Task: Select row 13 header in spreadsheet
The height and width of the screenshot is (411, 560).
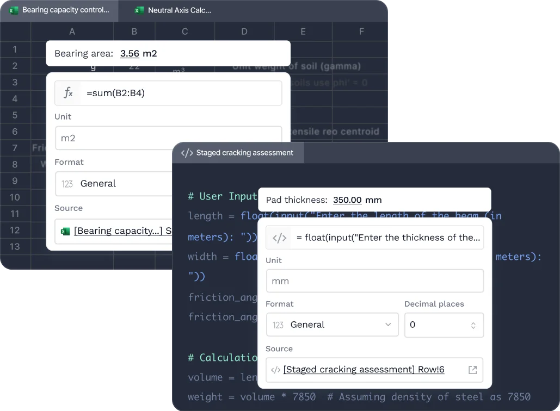Action: pos(15,246)
